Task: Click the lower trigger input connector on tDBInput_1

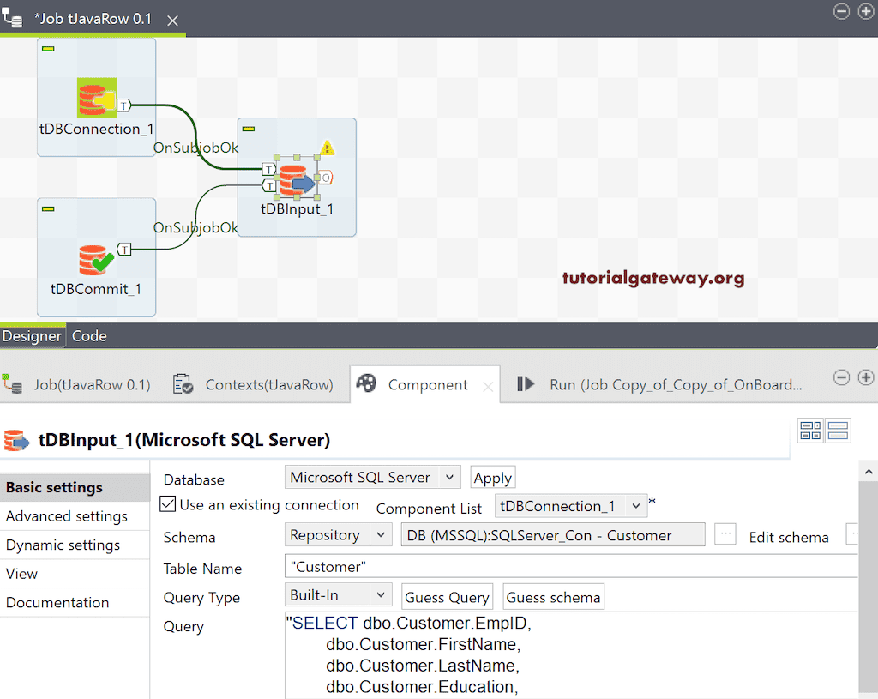Action: click(x=269, y=185)
